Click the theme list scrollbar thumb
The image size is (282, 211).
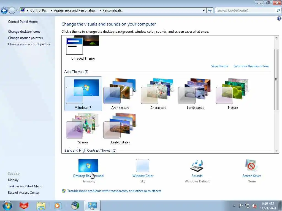pos(276,79)
